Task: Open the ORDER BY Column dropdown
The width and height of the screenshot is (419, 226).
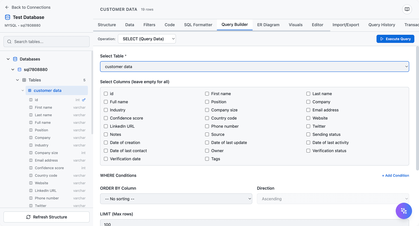Action: (x=176, y=199)
